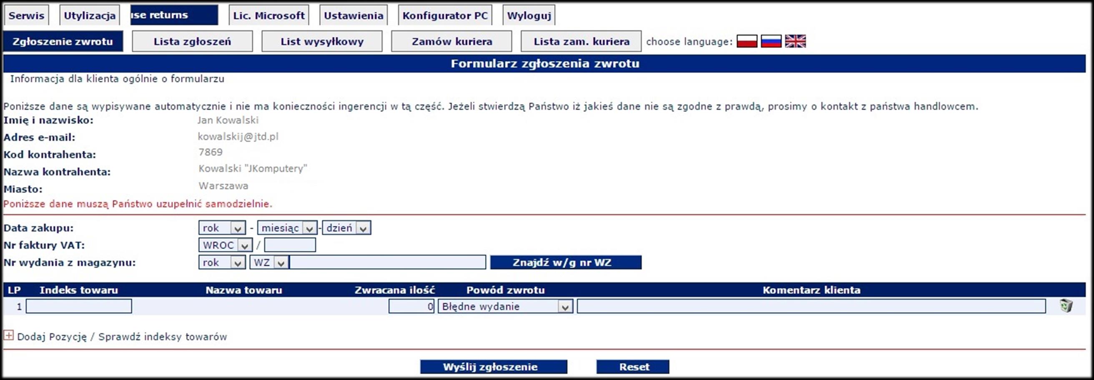Open List wysyłkowy page
Viewport: 1094px width, 380px height.
click(x=322, y=41)
